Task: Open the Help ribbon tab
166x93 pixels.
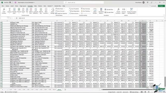Action: tap(64, 6)
